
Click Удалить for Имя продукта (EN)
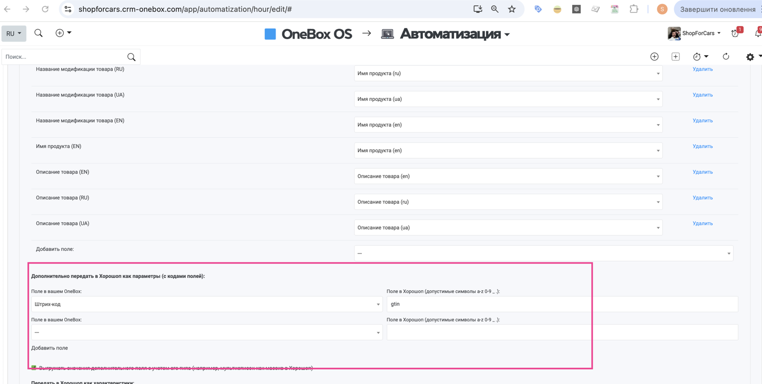(703, 146)
